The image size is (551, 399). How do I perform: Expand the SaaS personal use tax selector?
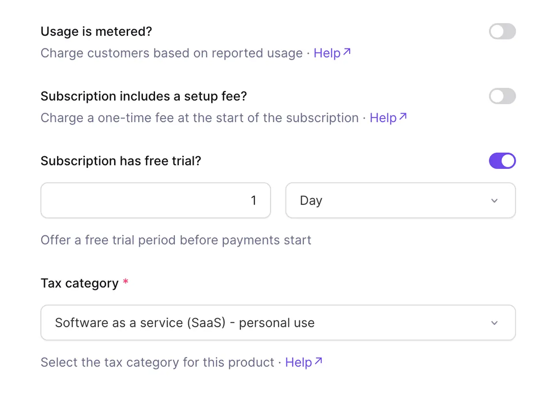tap(278, 323)
